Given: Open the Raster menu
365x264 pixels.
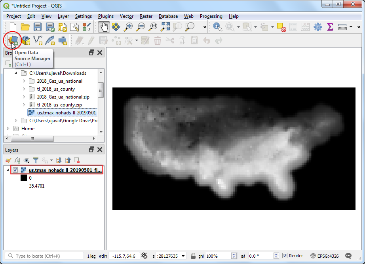Looking at the screenshot, I should click(x=146, y=16).
